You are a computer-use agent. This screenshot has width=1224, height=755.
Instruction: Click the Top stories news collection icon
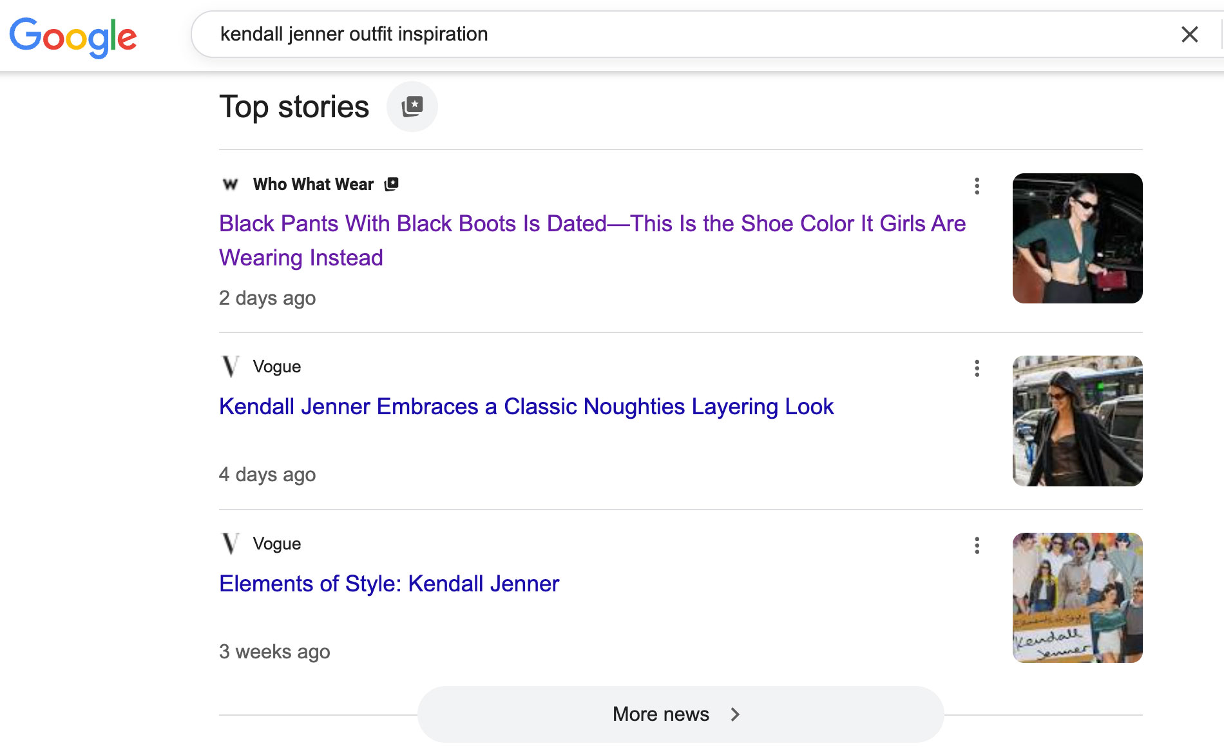click(412, 106)
